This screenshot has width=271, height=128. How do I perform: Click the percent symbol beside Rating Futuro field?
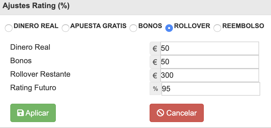tap(155, 89)
